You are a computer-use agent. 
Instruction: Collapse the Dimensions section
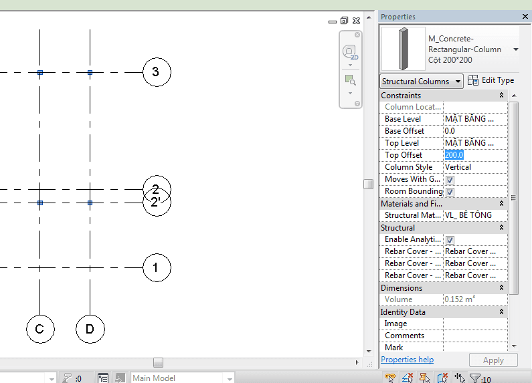[501, 287]
